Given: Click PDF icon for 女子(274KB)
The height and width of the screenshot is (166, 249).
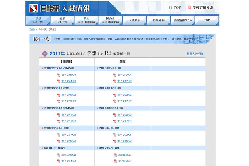Looking at the screenshot, I should (x=58, y=81).
